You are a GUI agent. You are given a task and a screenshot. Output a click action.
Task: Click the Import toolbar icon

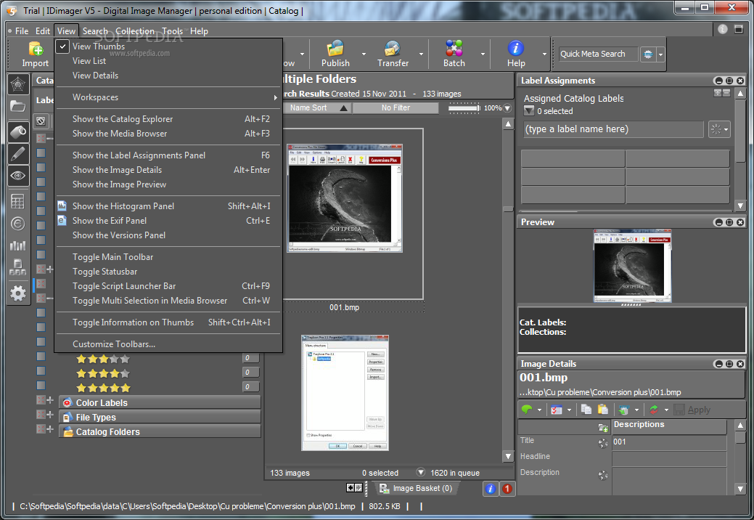tap(36, 49)
